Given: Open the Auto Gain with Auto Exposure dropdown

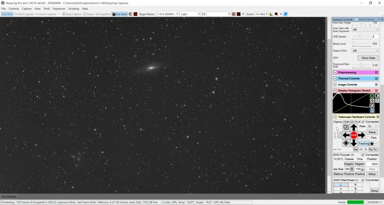Looking at the screenshot, I should (365, 30).
